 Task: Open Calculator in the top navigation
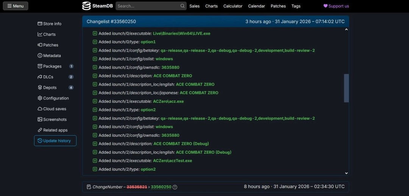pyautogui.click(x=233, y=6)
